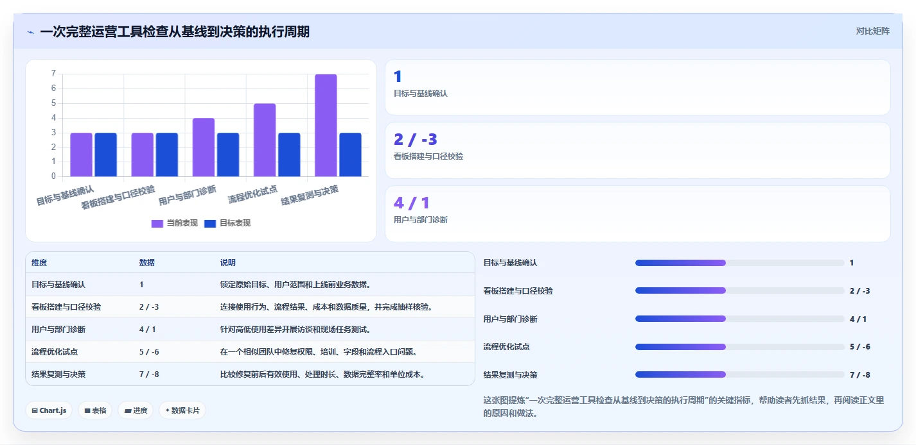The height and width of the screenshot is (445, 916).
Task: Click the purple bar for 结果复测与决策
Action: pyautogui.click(x=326, y=125)
